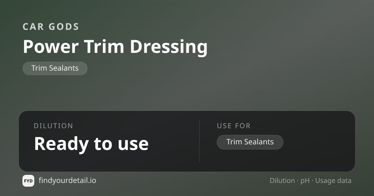Click the FYD logo icon
Image resolution: width=374 pixels, height=196 pixels.
pyautogui.click(x=28, y=181)
